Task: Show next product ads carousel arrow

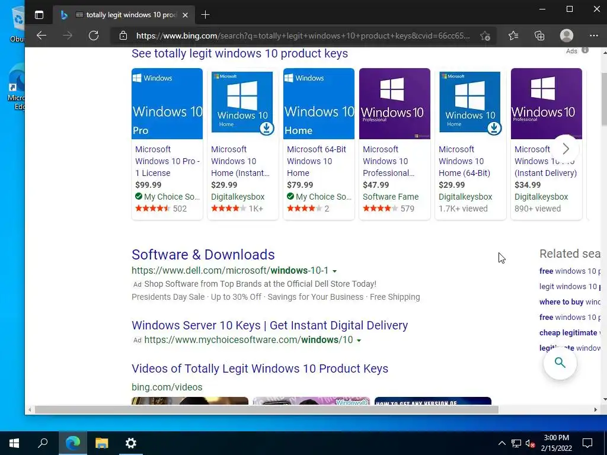Action: pos(566,149)
